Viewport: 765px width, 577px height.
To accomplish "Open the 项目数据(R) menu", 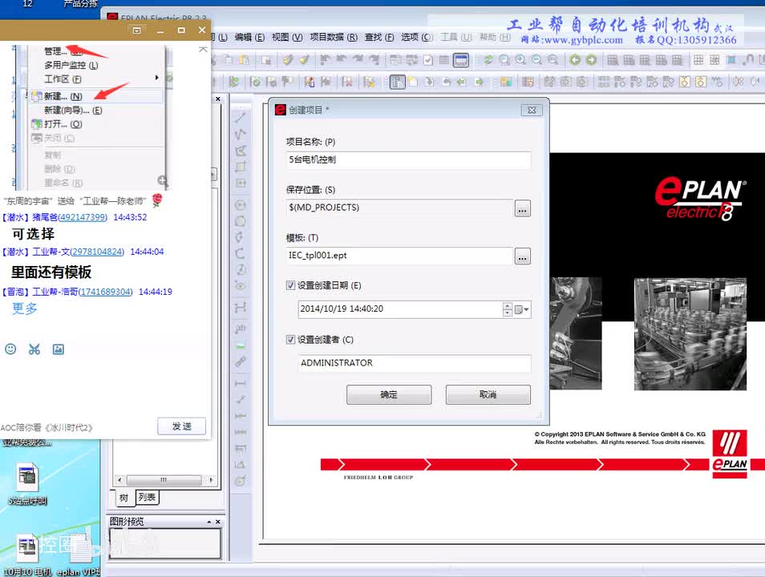I will tap(334, 37).
